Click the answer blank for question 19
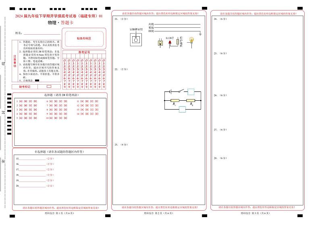The height and width of the screenshot is (226, 320). (x=32, y=180)
